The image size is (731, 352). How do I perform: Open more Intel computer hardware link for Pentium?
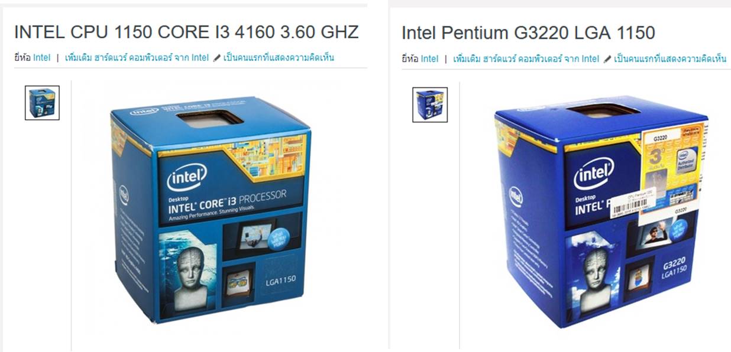pos(526,58)
